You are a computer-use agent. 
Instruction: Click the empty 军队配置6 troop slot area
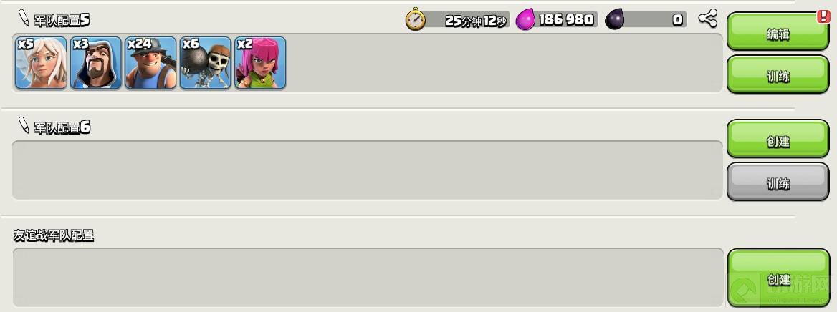367,170
